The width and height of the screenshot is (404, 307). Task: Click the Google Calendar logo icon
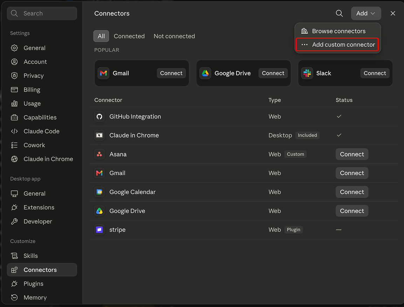(99, 192)
